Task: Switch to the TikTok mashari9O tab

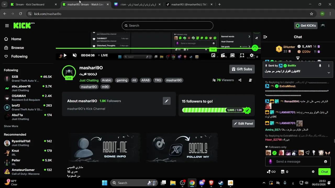Action: 189,4
